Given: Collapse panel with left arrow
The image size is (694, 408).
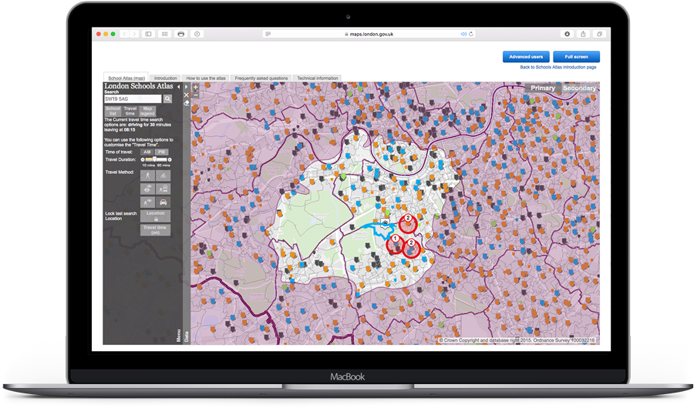Looking at the screenshot, I should 179,87.
